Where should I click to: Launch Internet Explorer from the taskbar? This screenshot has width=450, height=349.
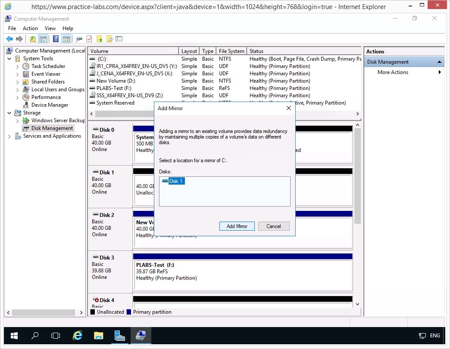(78, 336)
